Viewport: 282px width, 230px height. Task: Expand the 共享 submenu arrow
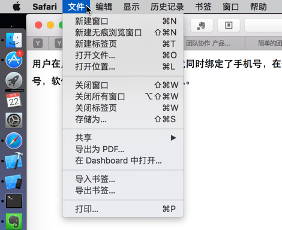pyautogui.click(x=173, y=138)
